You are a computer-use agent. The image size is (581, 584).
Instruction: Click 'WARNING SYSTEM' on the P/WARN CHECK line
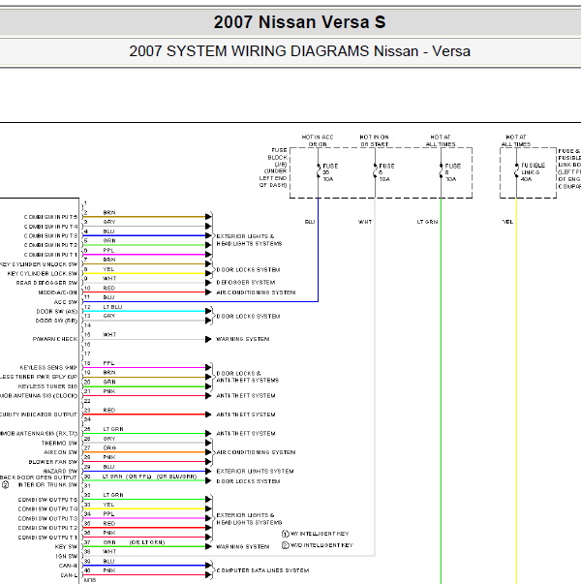point(243,339)
